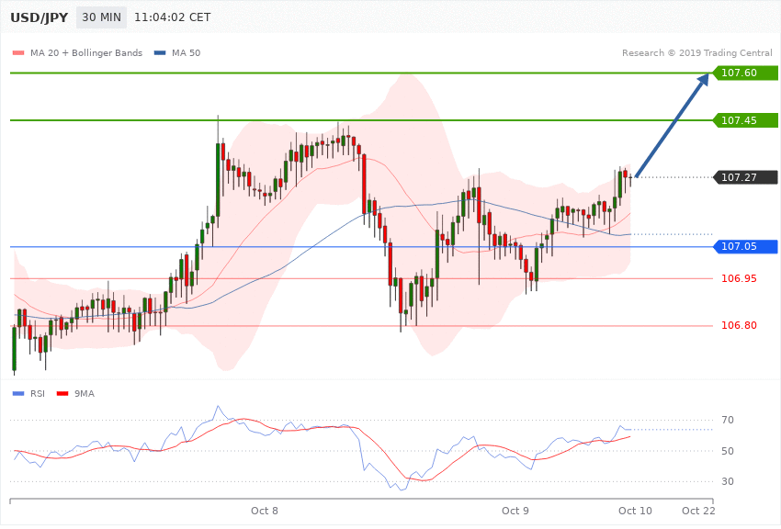Click the blue MA 50 legend line marker
The image size is (781, 529).
(x=160, y=53)
